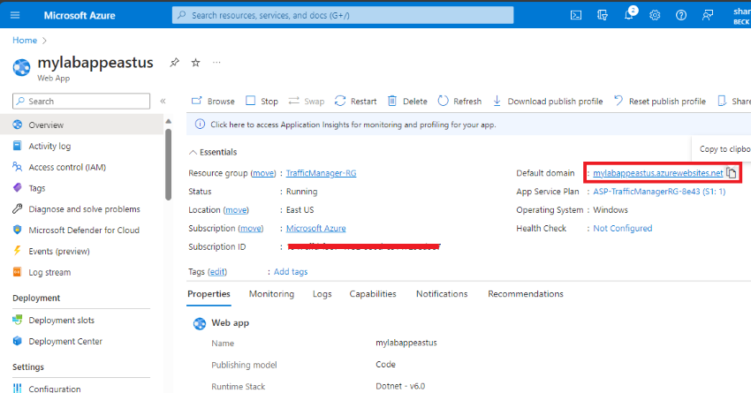Restart the web app
This screenshot has width=751, height=393.
click(x=356, y=101)
